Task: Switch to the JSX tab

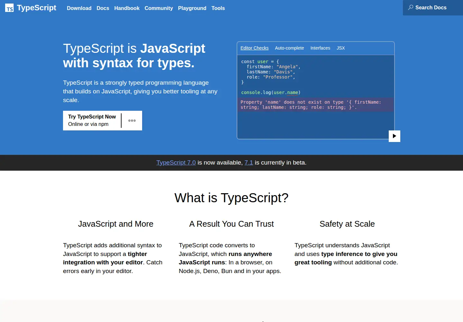Action: 340,48
